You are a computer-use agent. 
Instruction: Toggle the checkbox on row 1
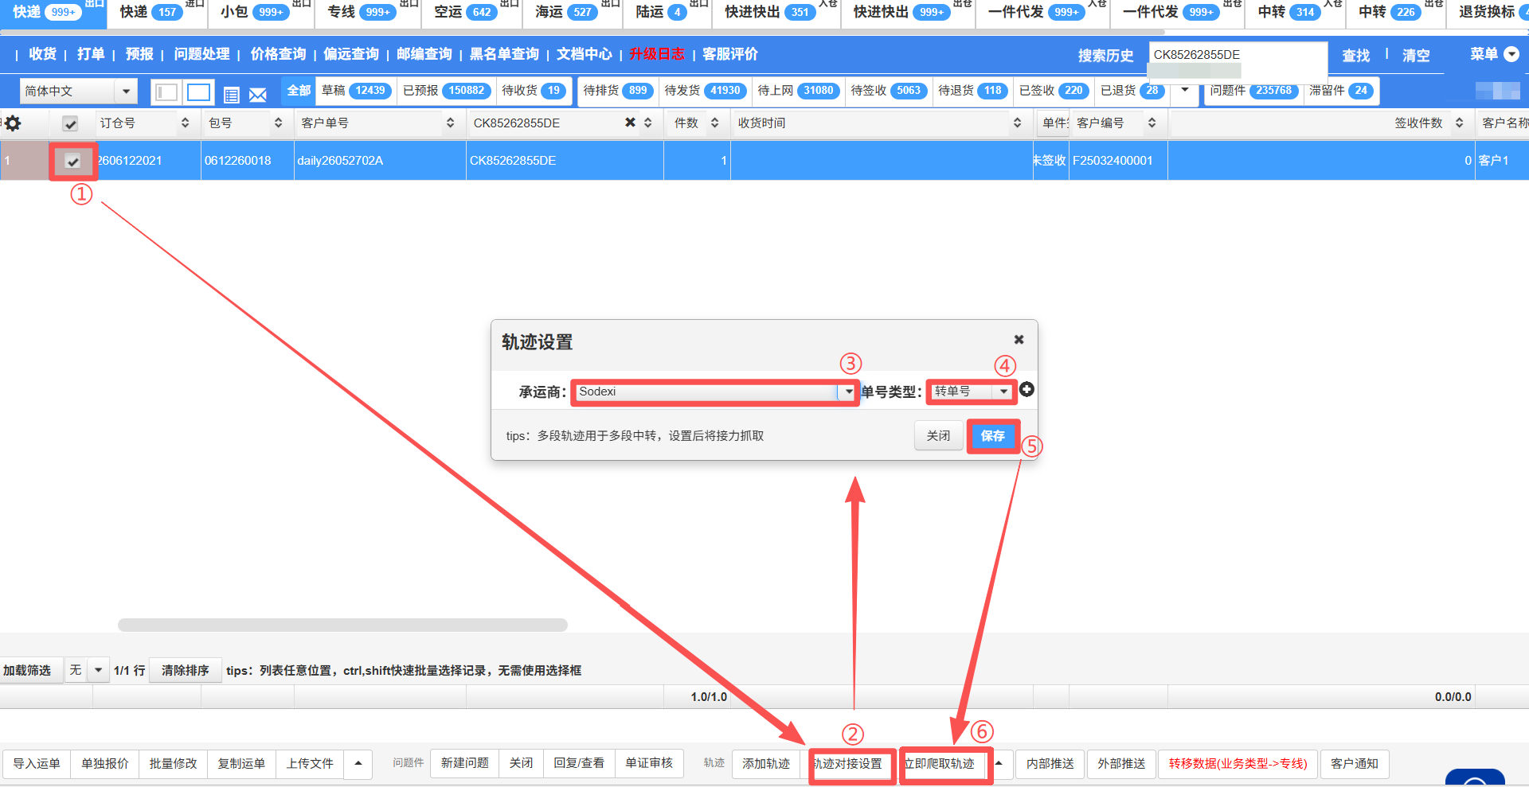(72, 162)
